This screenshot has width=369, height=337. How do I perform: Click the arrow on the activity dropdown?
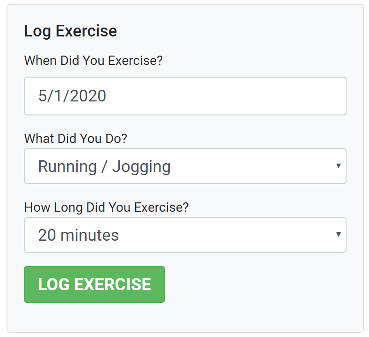pyautogui.click(x=339, y=166)
